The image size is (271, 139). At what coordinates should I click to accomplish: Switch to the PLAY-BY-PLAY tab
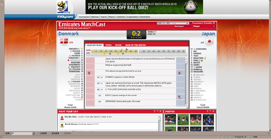click(95, 45)
